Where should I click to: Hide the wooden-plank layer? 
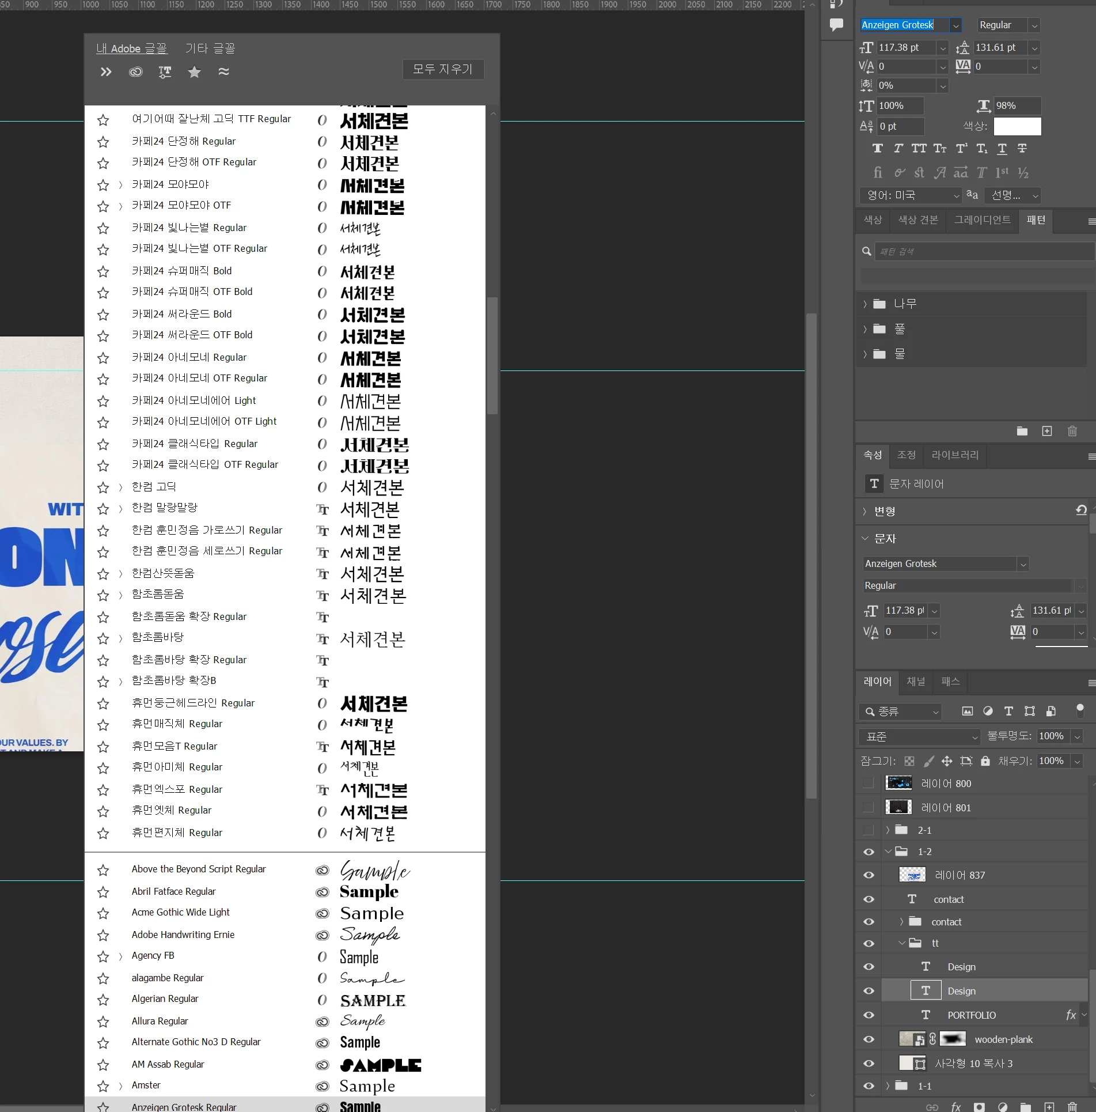(869, 1039)
